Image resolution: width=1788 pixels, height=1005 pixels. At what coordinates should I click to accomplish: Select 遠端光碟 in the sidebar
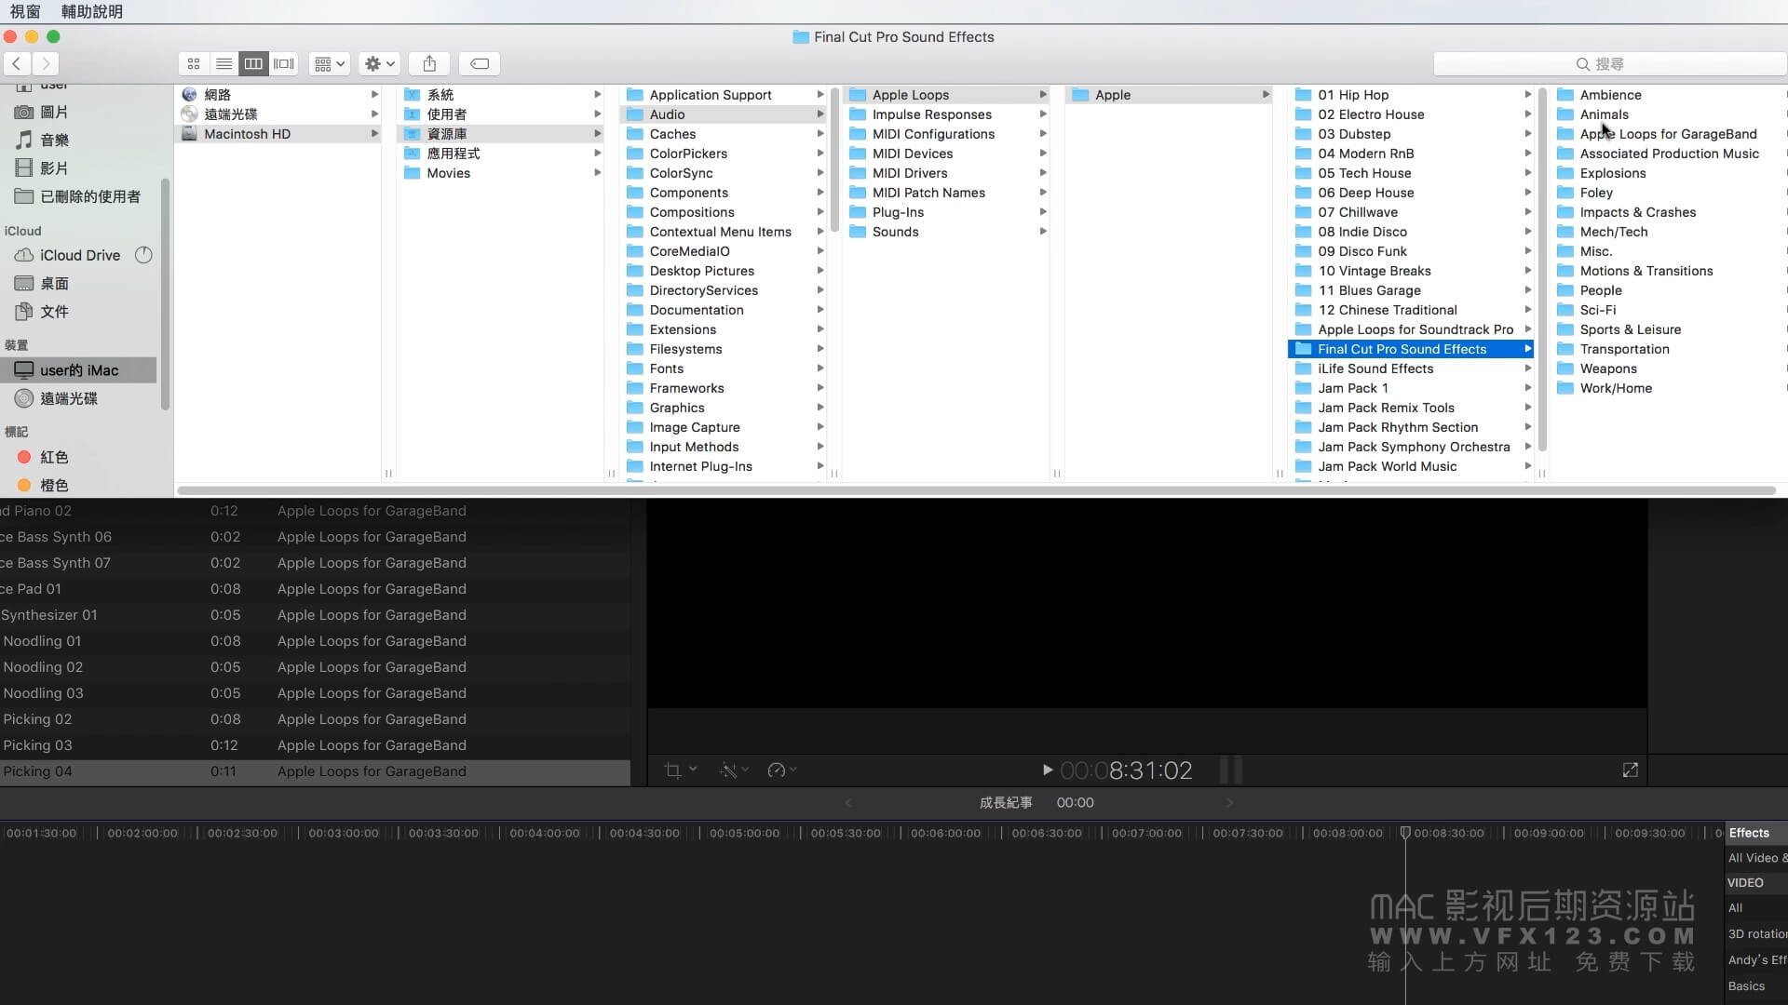coord(69,398)
